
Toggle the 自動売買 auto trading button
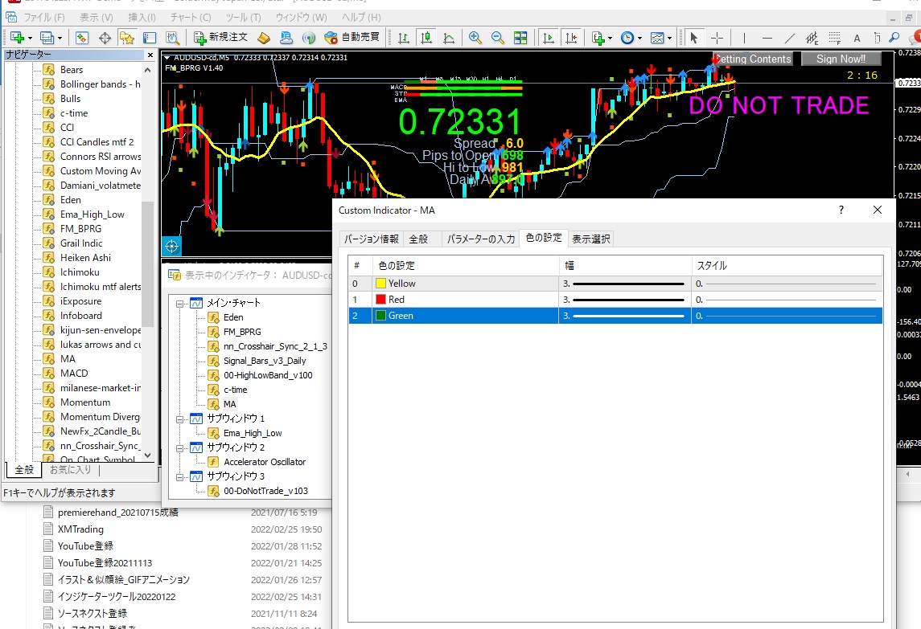point(352,38)
